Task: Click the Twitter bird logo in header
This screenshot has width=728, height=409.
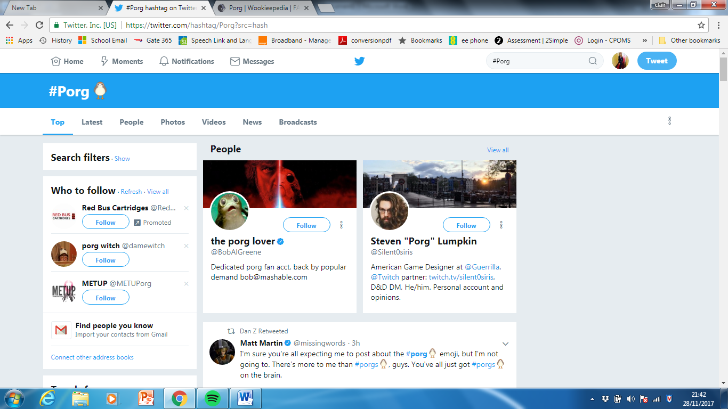Action: [360, 61]
